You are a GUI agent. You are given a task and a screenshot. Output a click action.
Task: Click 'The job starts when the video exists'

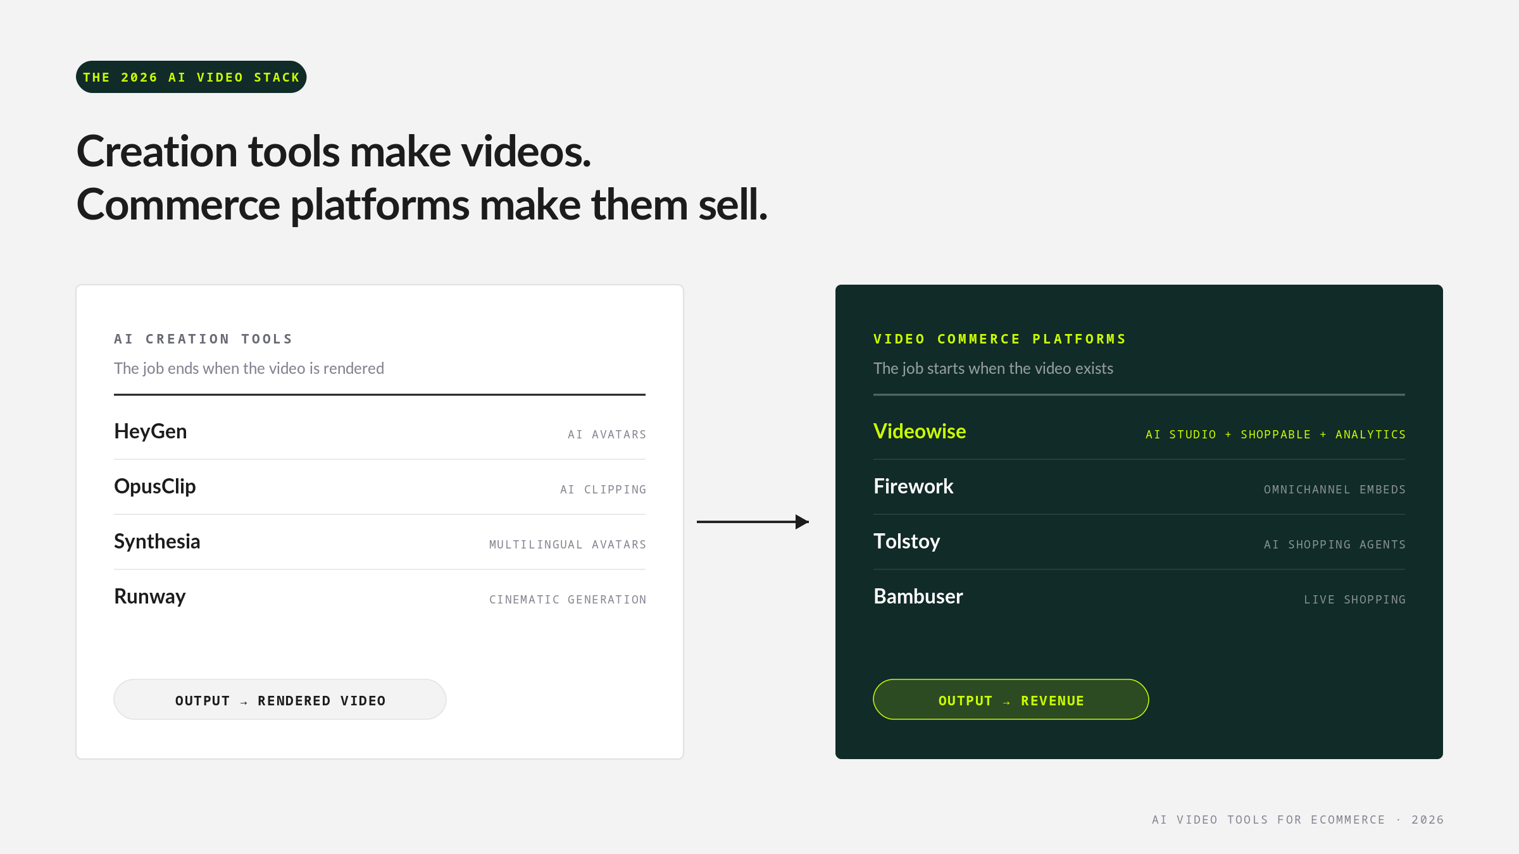click(x=993, y=368)
